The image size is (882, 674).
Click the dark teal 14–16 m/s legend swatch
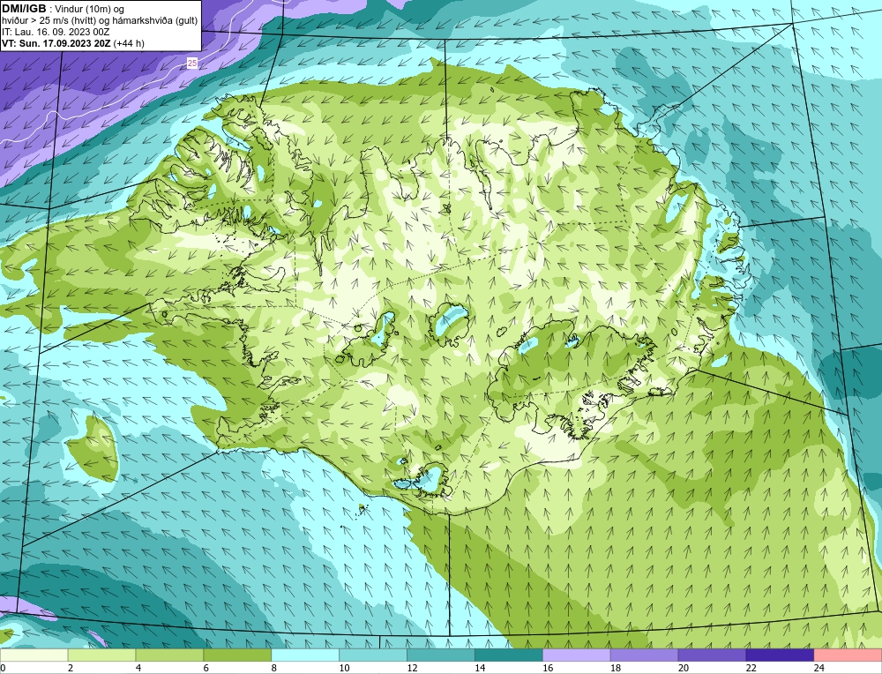click(x=509, y=655)
